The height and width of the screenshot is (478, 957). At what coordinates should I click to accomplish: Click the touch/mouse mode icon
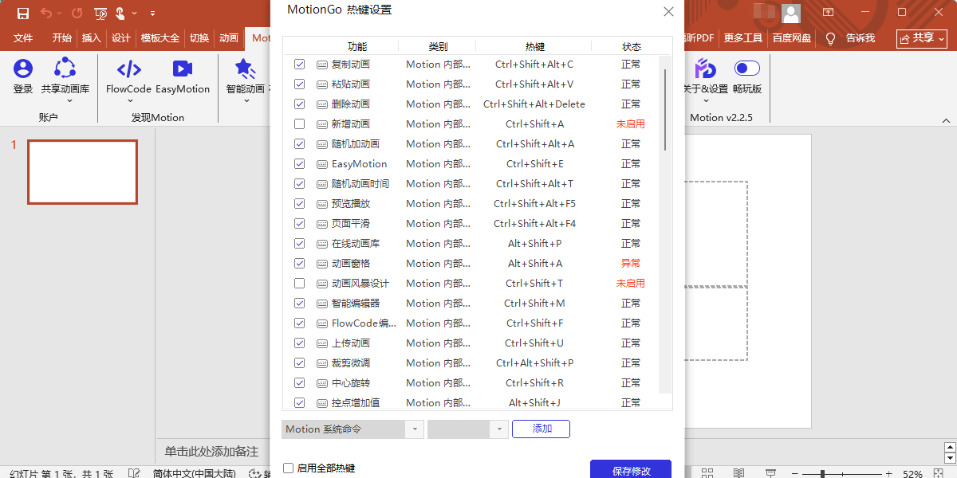120,13
